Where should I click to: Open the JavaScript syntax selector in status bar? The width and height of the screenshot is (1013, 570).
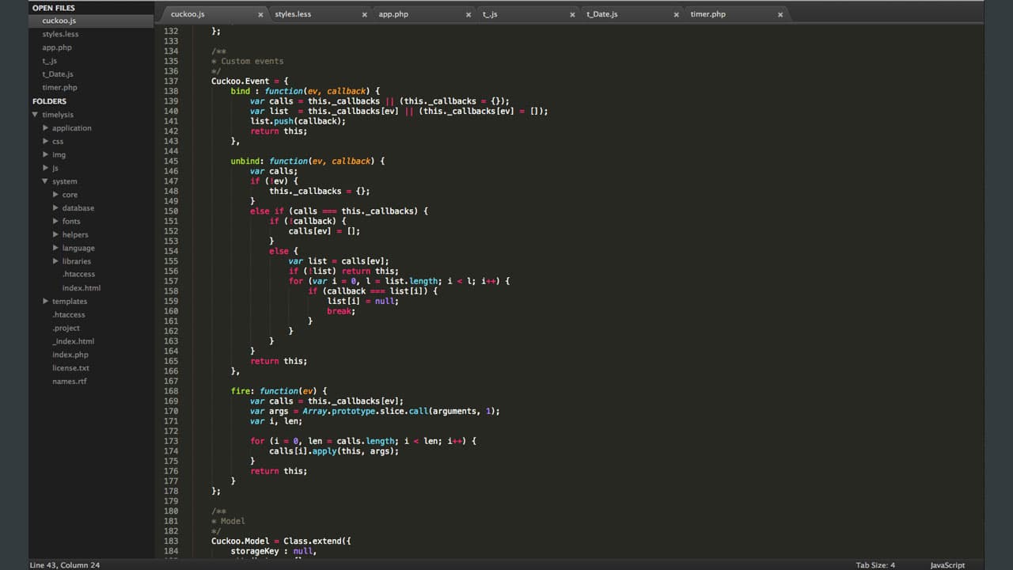[947, 564]
